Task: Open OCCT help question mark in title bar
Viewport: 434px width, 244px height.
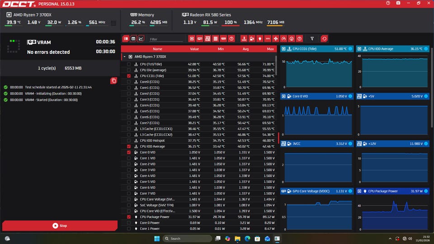Action: 388,3
